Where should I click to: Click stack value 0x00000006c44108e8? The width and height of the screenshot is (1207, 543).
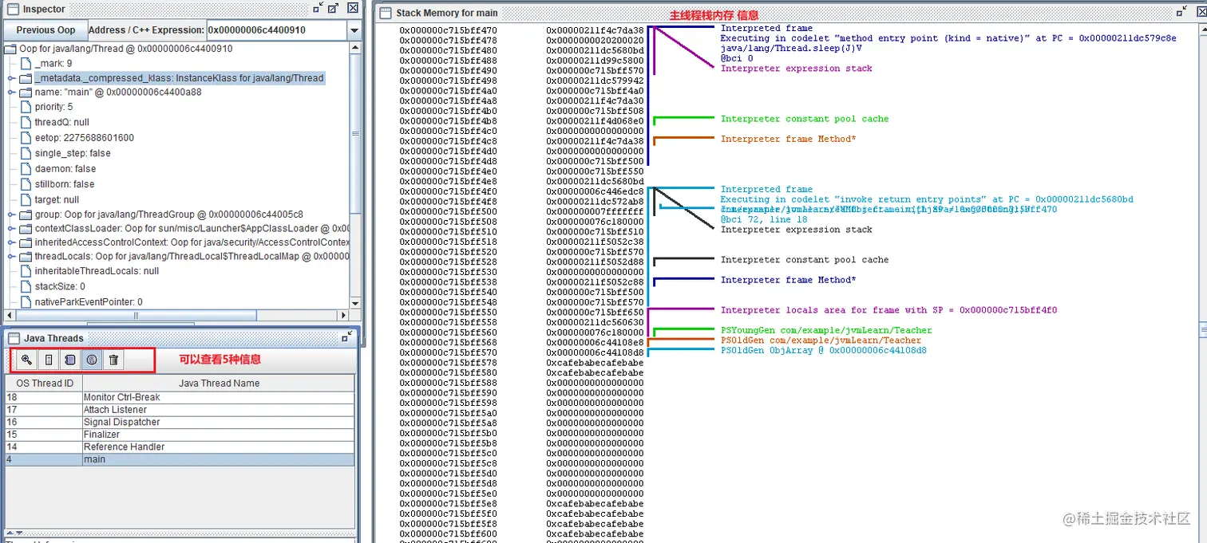(595, 343)
